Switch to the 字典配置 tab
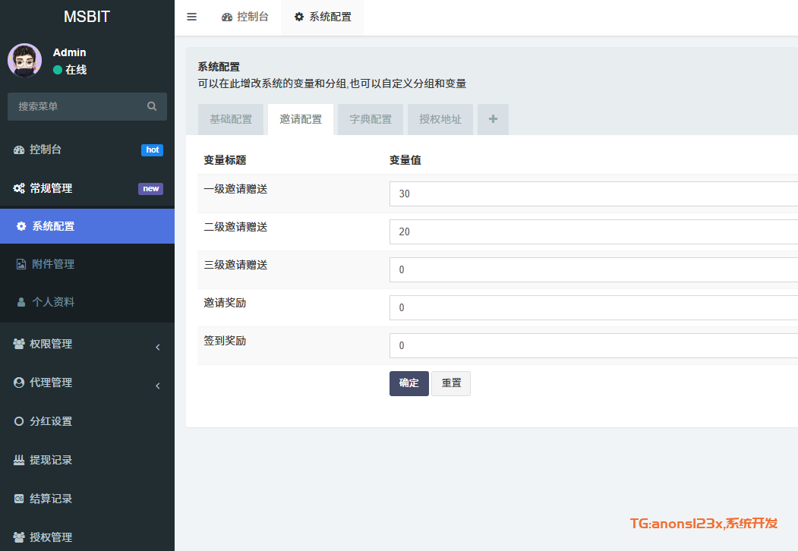The height and width of the screenshot is (551, 798). click(x=371, y=119)
